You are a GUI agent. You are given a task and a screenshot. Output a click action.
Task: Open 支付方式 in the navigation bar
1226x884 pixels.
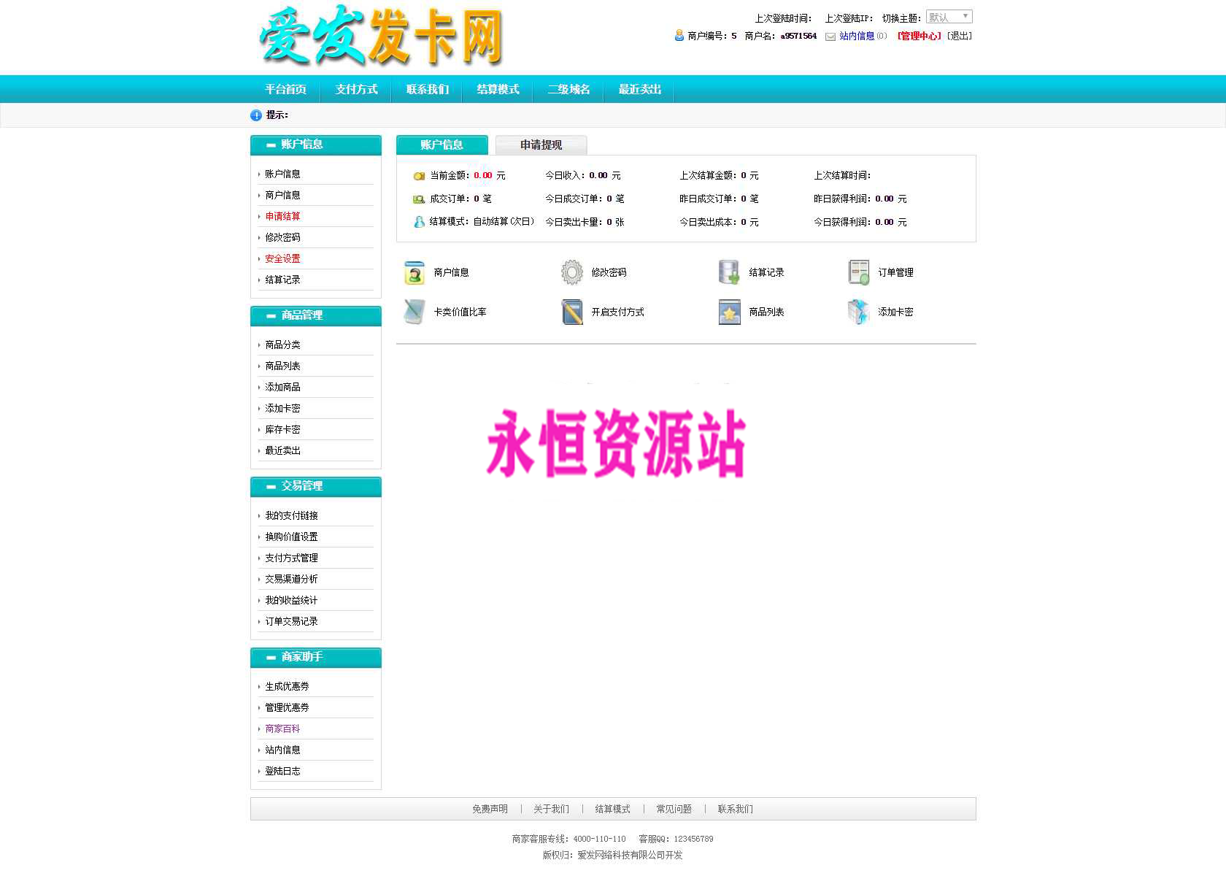click(x=356, y=90)
